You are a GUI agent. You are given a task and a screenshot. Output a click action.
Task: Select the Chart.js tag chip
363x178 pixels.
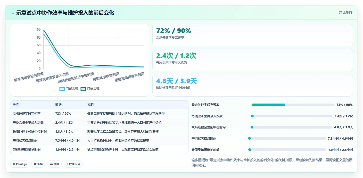(x=20, y=164)
